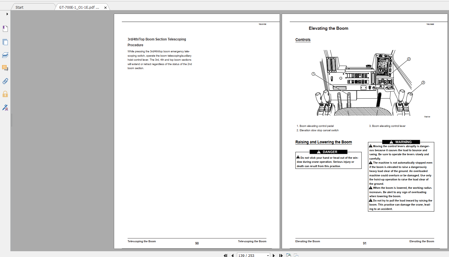
Task: Go to the previous page
Action: tap(232, 256)
